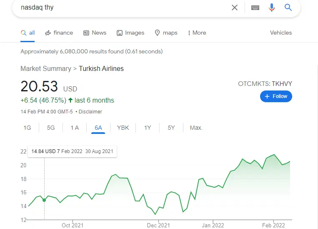
Task: Select the Max. chart range
Action: (196, 128)
